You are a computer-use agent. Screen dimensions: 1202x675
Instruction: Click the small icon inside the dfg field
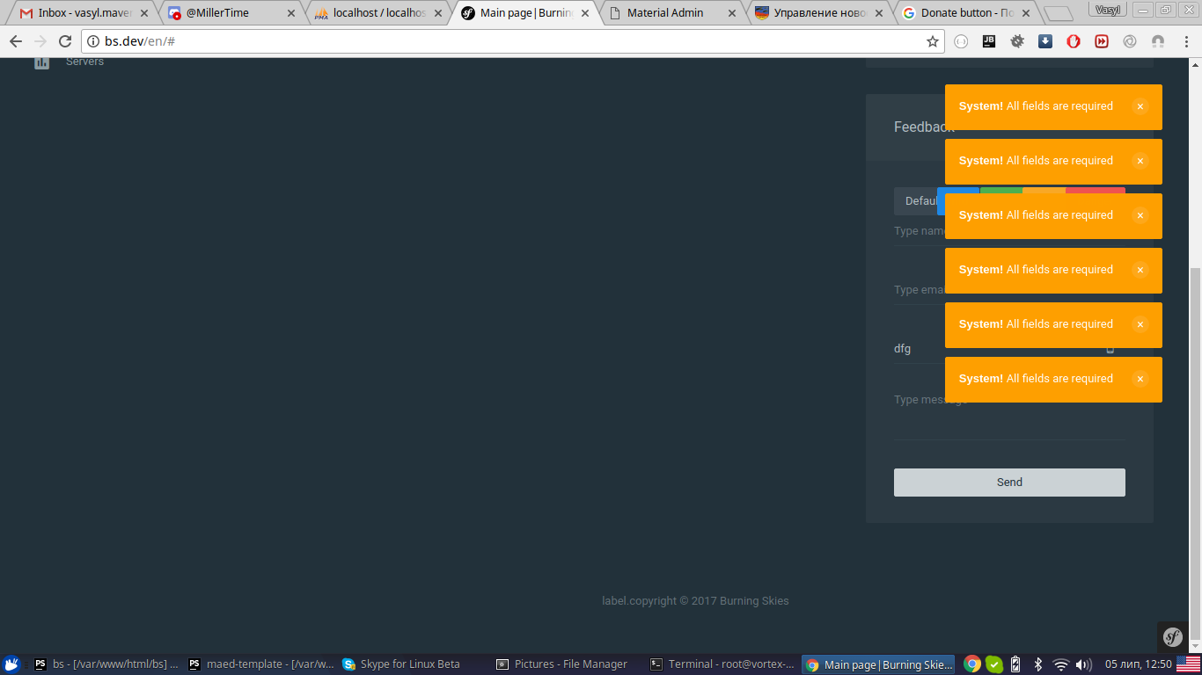1110,349
